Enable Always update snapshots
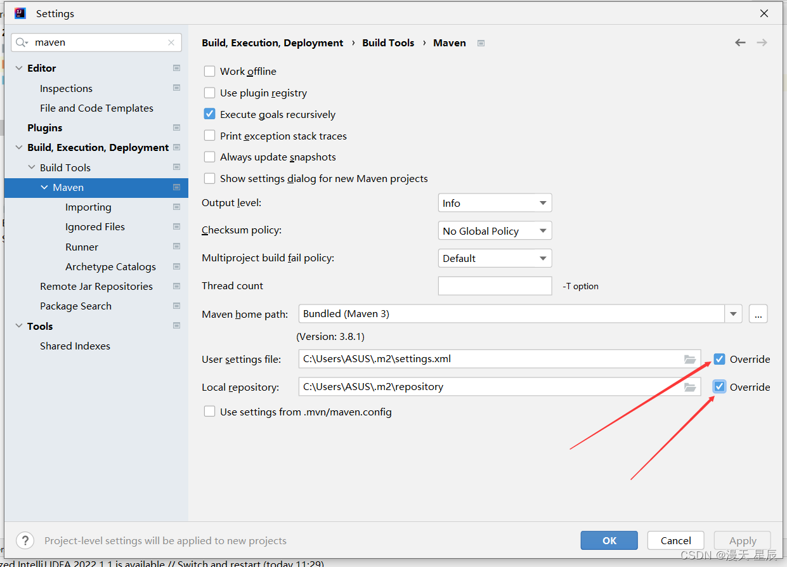Screen dimensions: 787x567 (209, 157)
